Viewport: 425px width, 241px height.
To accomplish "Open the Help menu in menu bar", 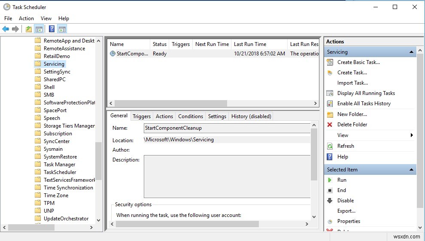I will [x=64, y=18].
